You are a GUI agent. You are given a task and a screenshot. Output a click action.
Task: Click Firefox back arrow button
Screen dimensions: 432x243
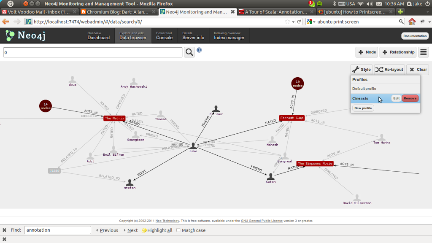tap(5, 22)
